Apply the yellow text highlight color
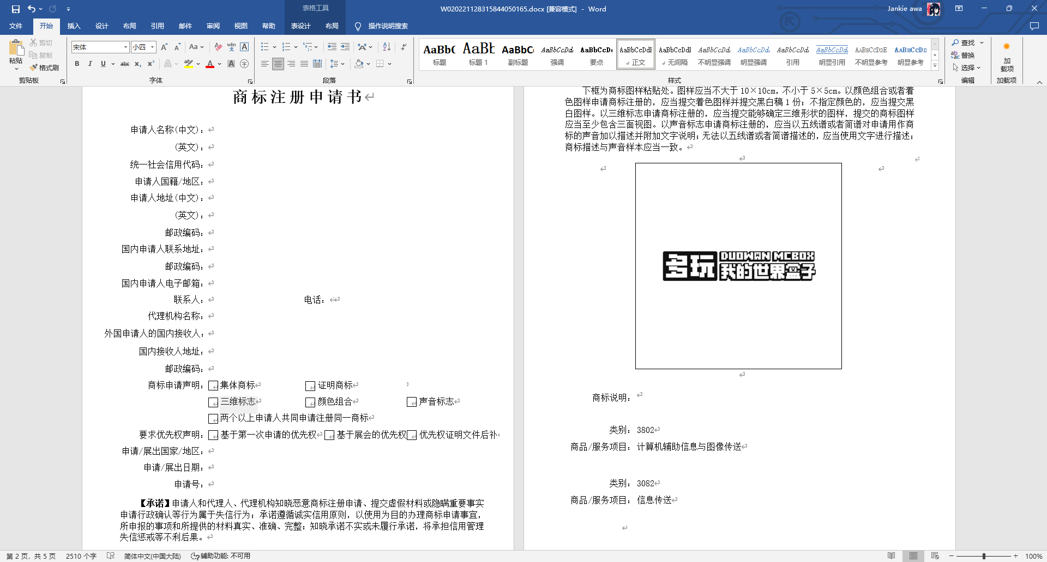The height and width of the screenshot is (562, 1047). pyautogui.click(x=188, y=64)
